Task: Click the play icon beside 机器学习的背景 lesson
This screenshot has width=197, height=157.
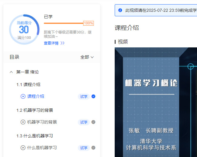Action: pos(23,122)
